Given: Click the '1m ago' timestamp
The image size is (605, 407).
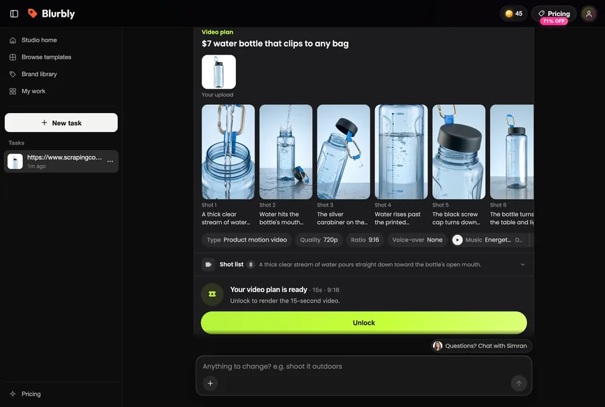Looking at the screenshot, I should pyautogui.click(x=36, y=166).
